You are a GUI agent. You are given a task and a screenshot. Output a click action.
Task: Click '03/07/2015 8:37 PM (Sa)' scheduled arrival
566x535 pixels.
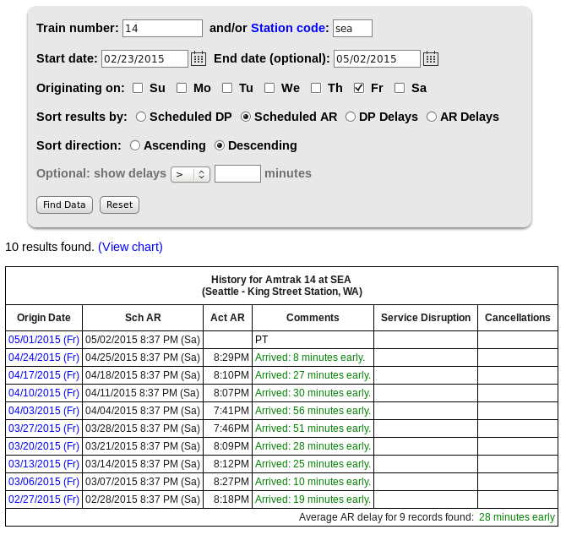(x=142, y=481)
